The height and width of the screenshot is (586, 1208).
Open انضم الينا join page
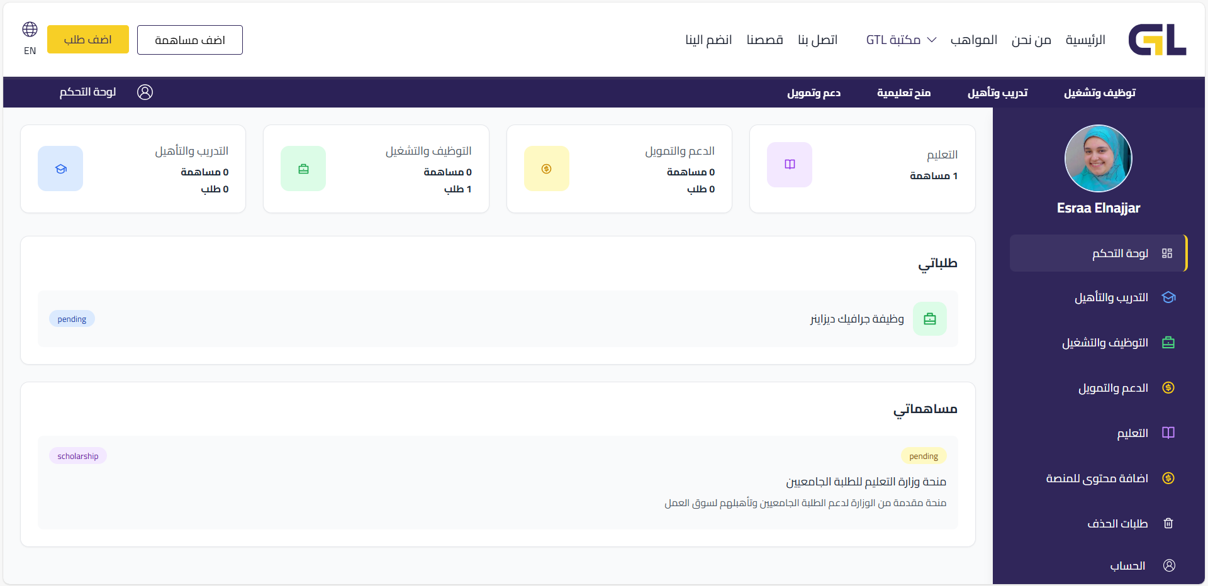[x=708, y=40]
